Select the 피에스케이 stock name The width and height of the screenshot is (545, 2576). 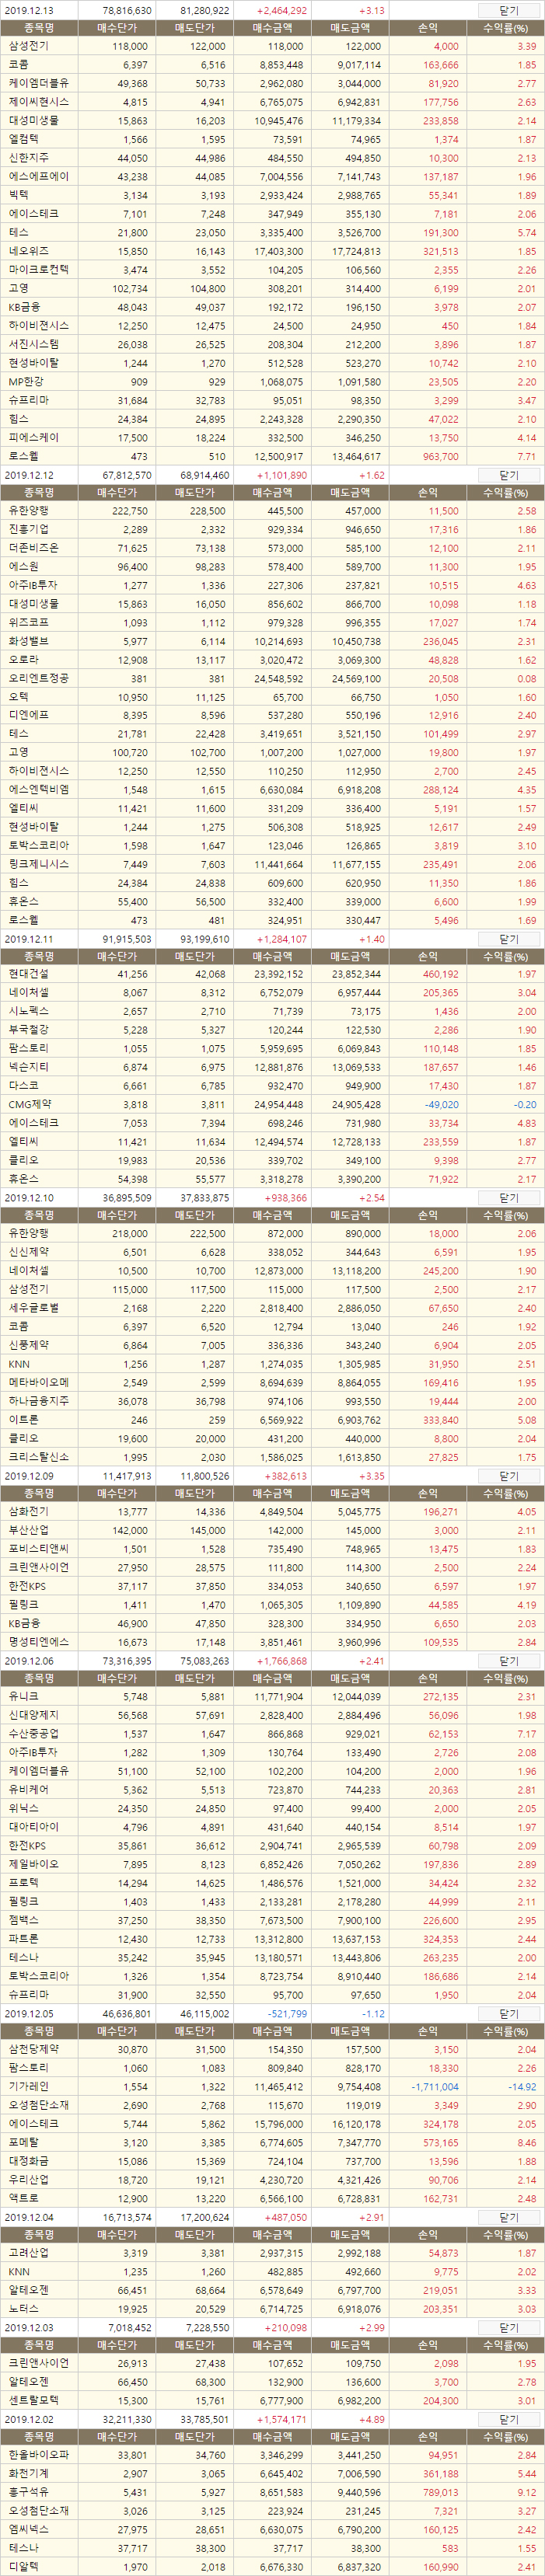(x=34, y=437)
